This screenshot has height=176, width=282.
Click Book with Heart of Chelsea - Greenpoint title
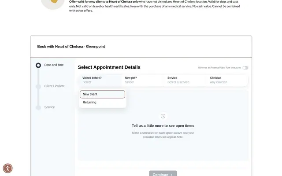pyautogui.click(x=71, y=47)
